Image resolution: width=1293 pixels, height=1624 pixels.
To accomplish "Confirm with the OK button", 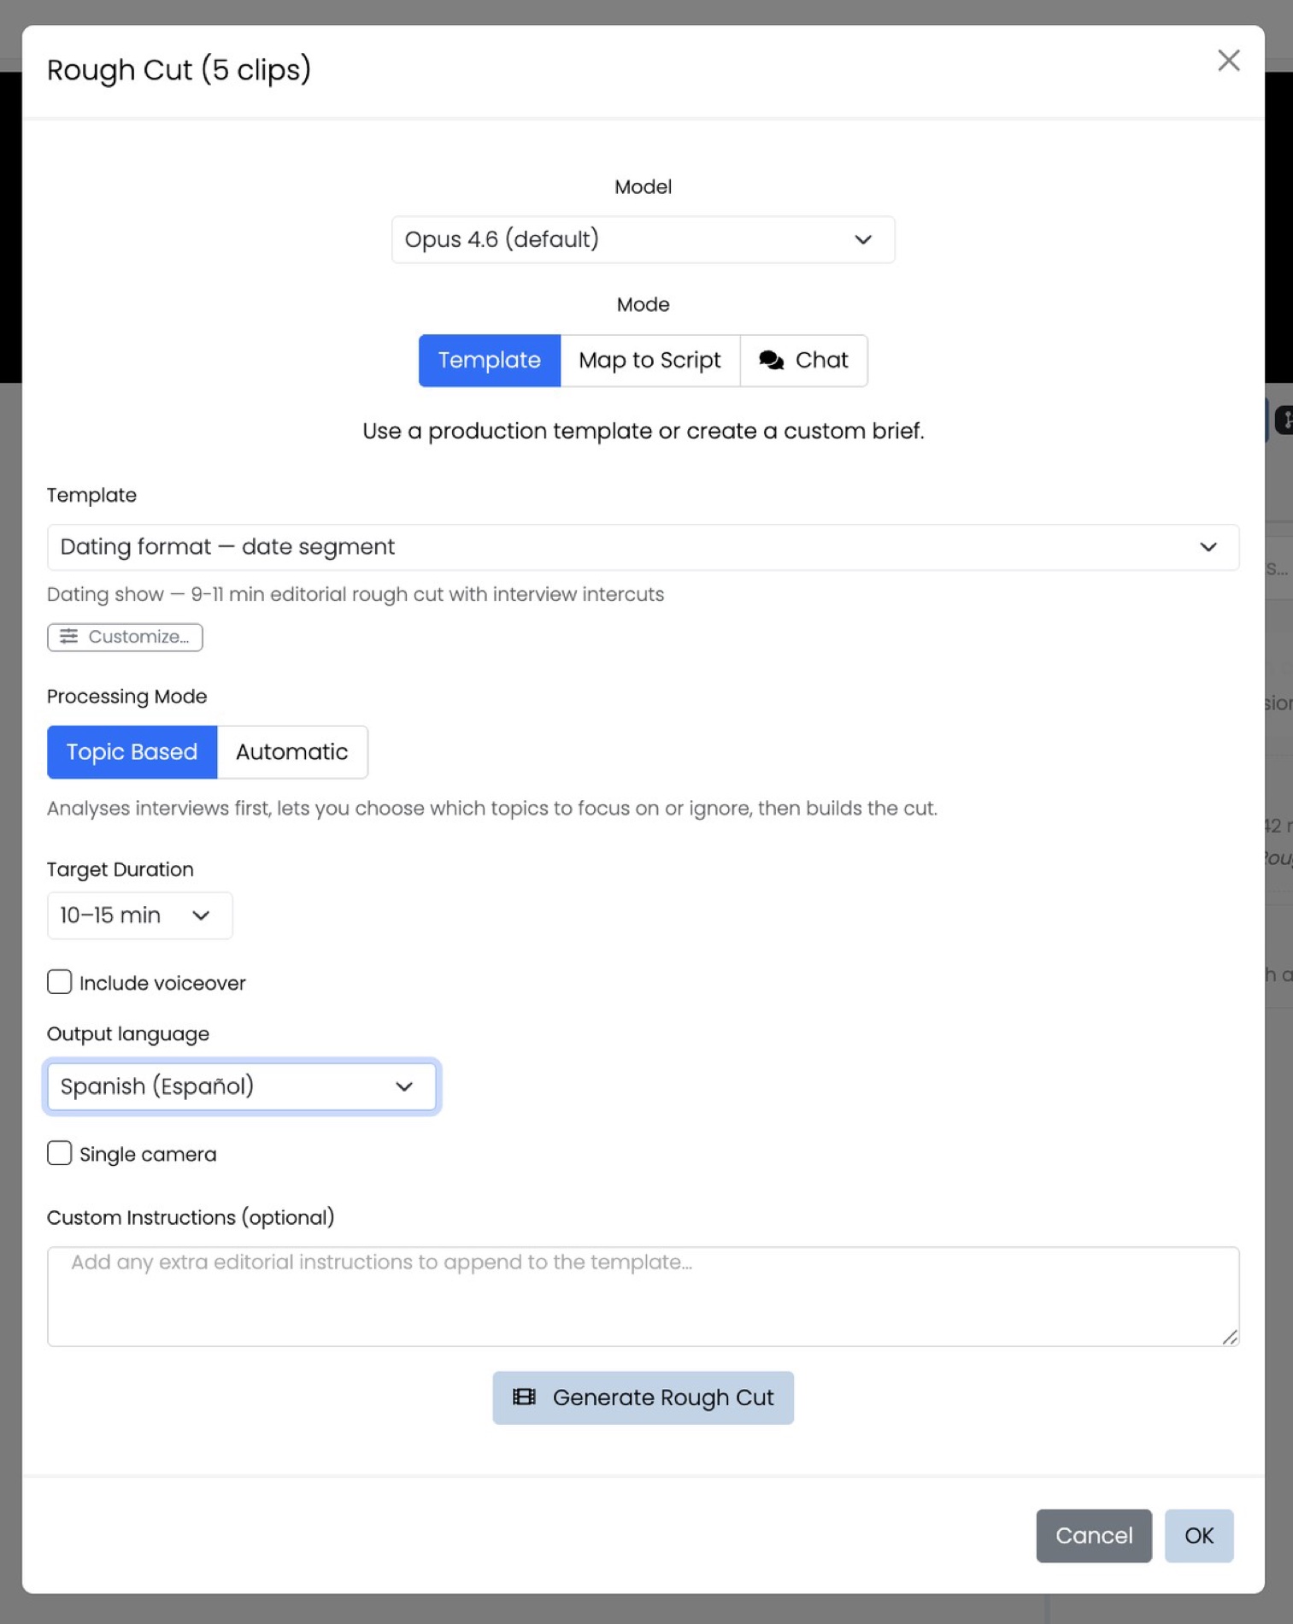I will coord(1198,1535).
